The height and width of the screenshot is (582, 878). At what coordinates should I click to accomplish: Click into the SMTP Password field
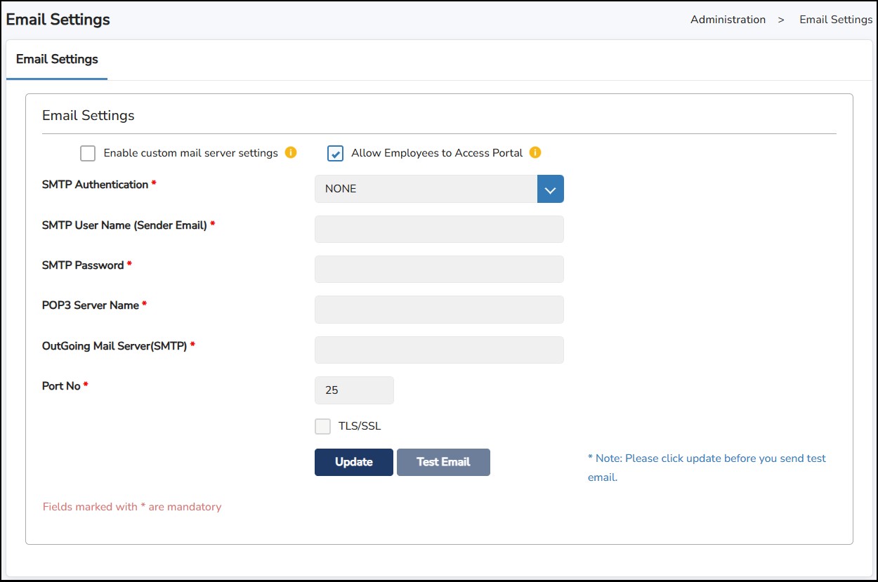[439, 269]
